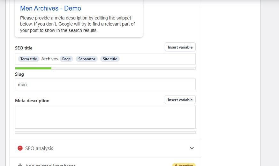Screen dimensions: 279x166
Task: Expand the SEO analysis section chevron
Action: (x=192, y=148)
